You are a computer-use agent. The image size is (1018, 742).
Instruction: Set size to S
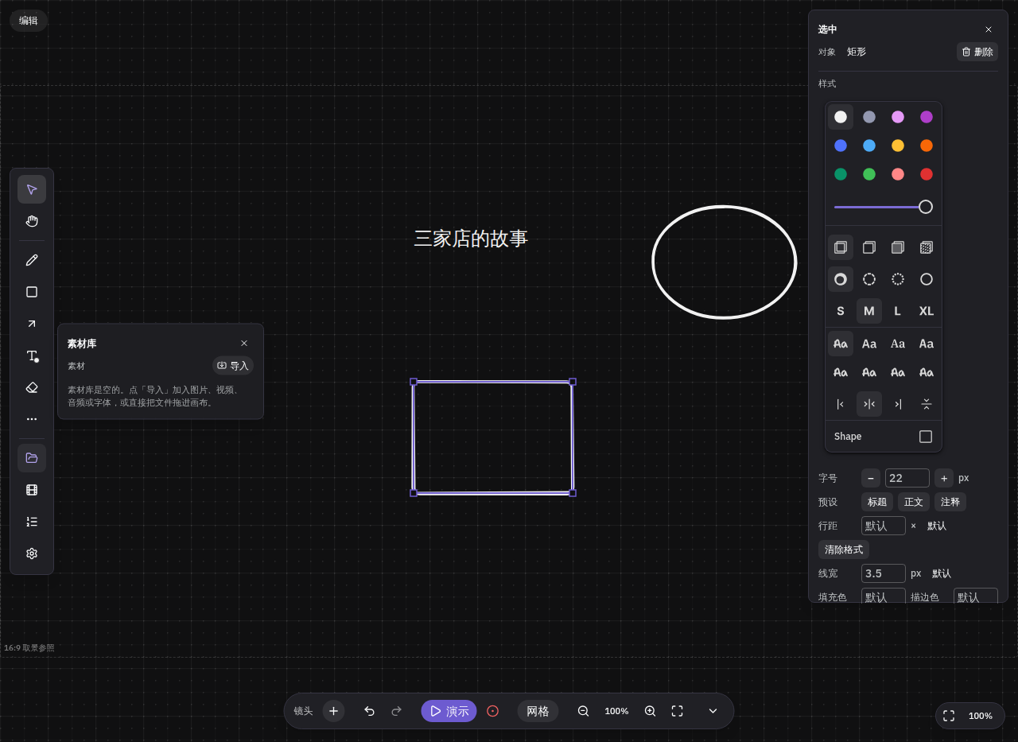coord(841,311)
